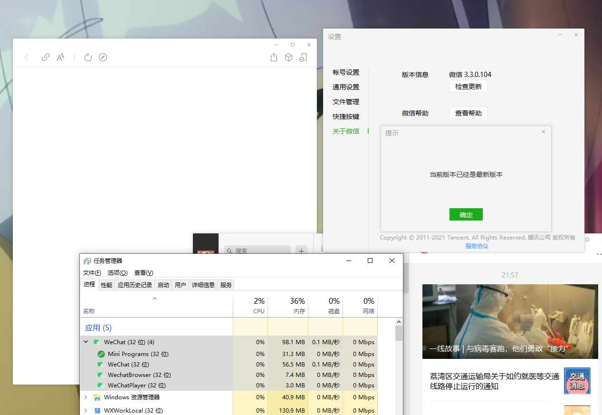The image size is (602, 415).
Task: Refresh the page in browser window
Action: tap(88, 58)
